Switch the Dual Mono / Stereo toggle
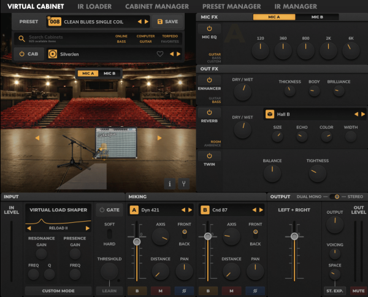The width and height of the screenshot is (368, 297). 334,197
